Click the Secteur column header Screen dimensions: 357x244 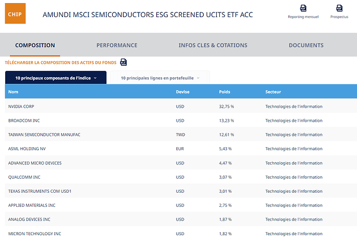(x=273, y=92)
